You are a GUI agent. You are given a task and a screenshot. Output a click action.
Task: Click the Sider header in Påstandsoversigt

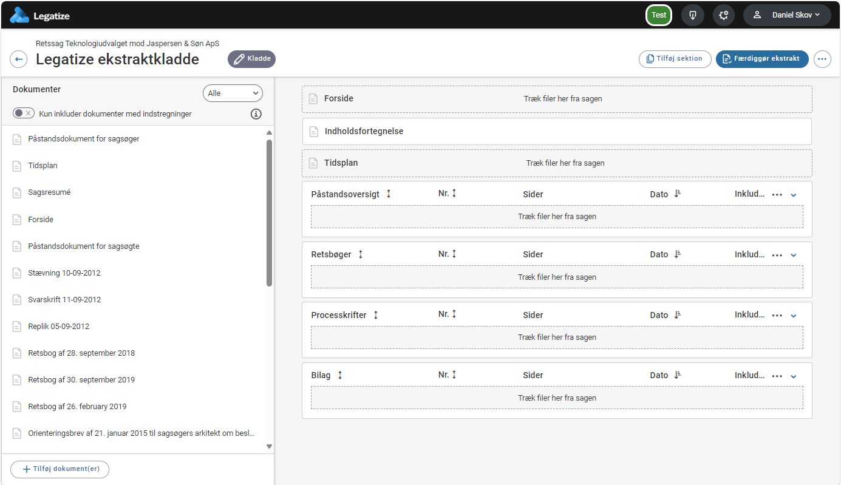[533, 194]
